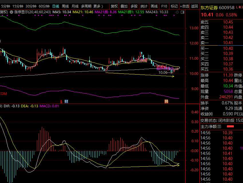The width and height of the screenshot is (243, 183).
Task: Click the 收益(三) value 0.590
Action: coord(228,114)
